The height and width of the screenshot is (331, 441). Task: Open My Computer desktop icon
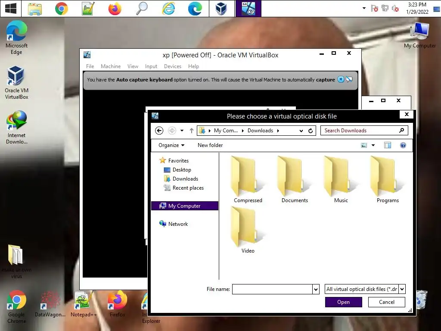click(x=419, y=34)
